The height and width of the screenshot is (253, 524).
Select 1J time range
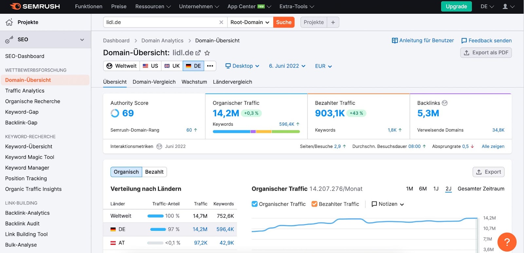[436, 189]
